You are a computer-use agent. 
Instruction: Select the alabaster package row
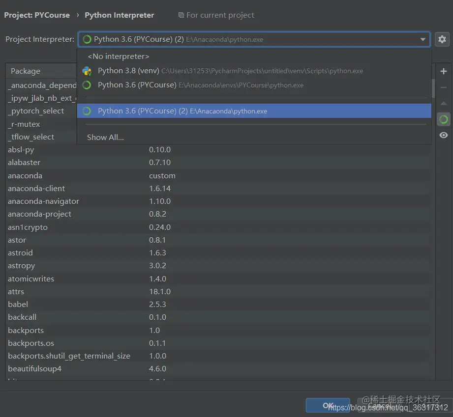point(219,163)
